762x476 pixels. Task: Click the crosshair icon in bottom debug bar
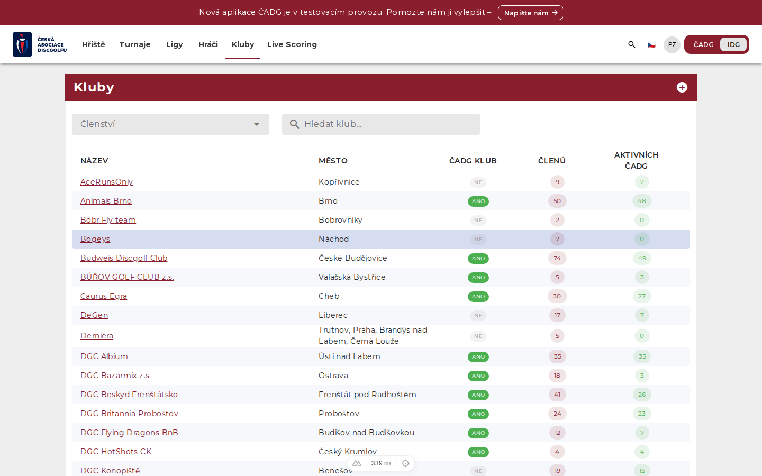coord(405,463)
